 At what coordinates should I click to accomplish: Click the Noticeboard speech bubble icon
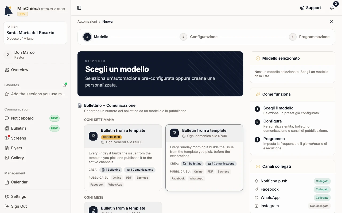coord(7,118)
